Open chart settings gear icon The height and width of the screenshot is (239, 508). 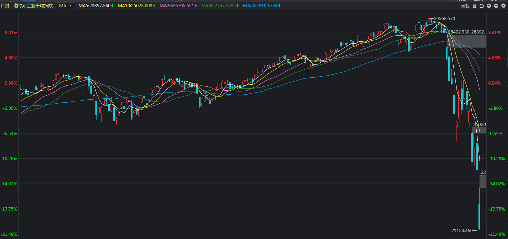(x=503, y=6)
